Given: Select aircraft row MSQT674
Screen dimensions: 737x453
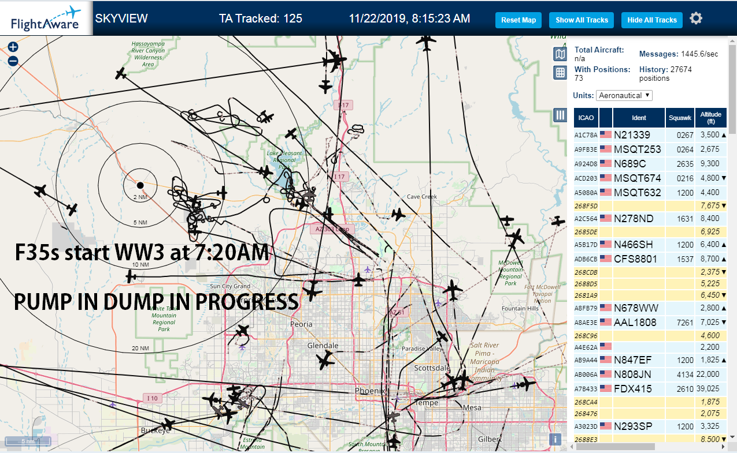Looking at the screenshot, I should [x=651, y=178].
